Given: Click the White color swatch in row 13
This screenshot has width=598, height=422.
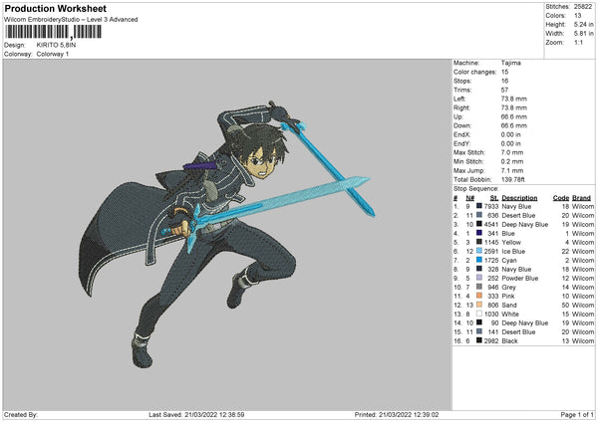Looking at the screenshot, I should (479, 314).
